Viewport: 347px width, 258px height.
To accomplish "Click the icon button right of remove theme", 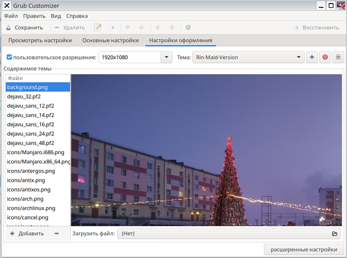I will tap(338, 57).
